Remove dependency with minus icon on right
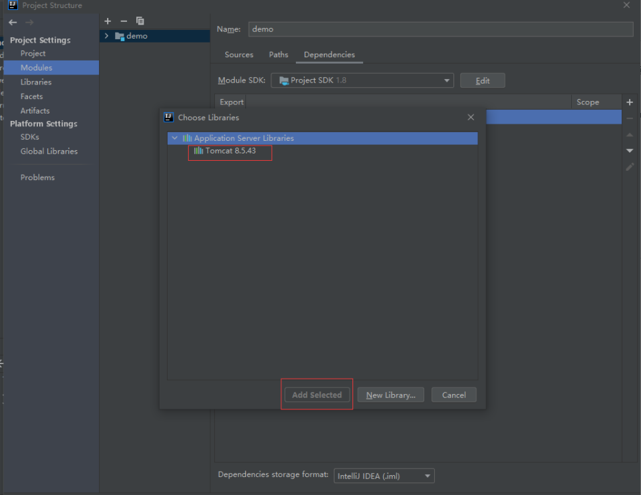Image resolution: width=641 pixels, height=495 pixels. click(x=630, y=118)
